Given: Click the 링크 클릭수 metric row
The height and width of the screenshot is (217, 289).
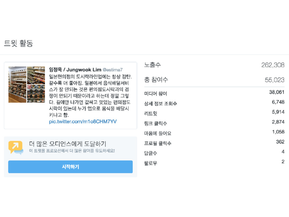Looking at the screenshot, I should point(214,123).
